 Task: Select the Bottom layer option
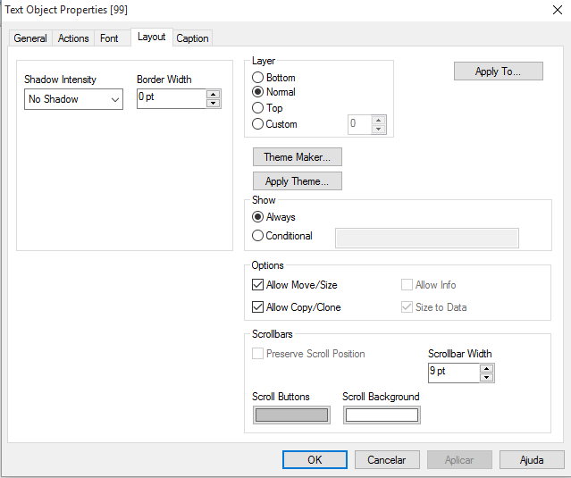point(258,78)
